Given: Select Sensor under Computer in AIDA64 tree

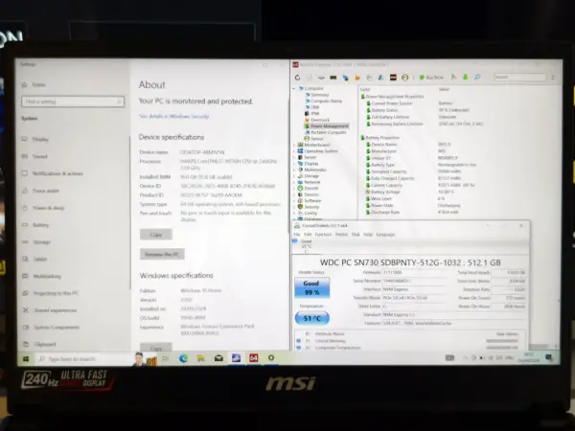Looking at the screenshot, I should pyautogui.click(x=316, y=139).
